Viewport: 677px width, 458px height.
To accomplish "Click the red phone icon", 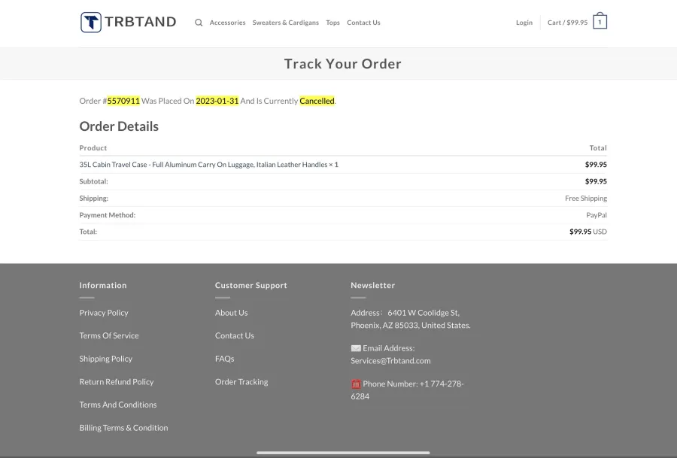I will 356,384.
